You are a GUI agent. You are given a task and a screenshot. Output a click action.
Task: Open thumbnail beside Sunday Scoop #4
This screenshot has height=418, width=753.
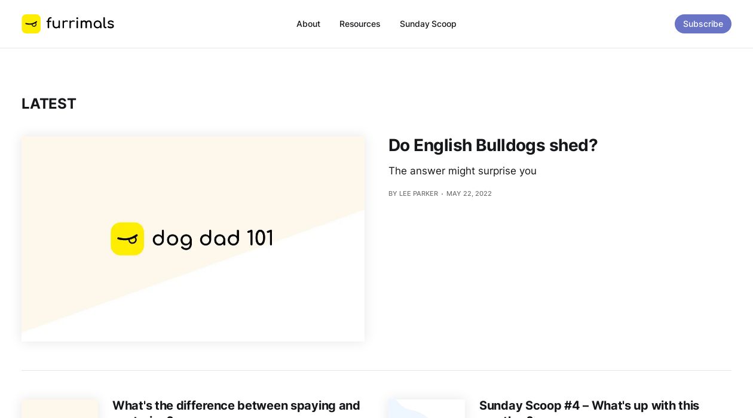pos(427,408)
